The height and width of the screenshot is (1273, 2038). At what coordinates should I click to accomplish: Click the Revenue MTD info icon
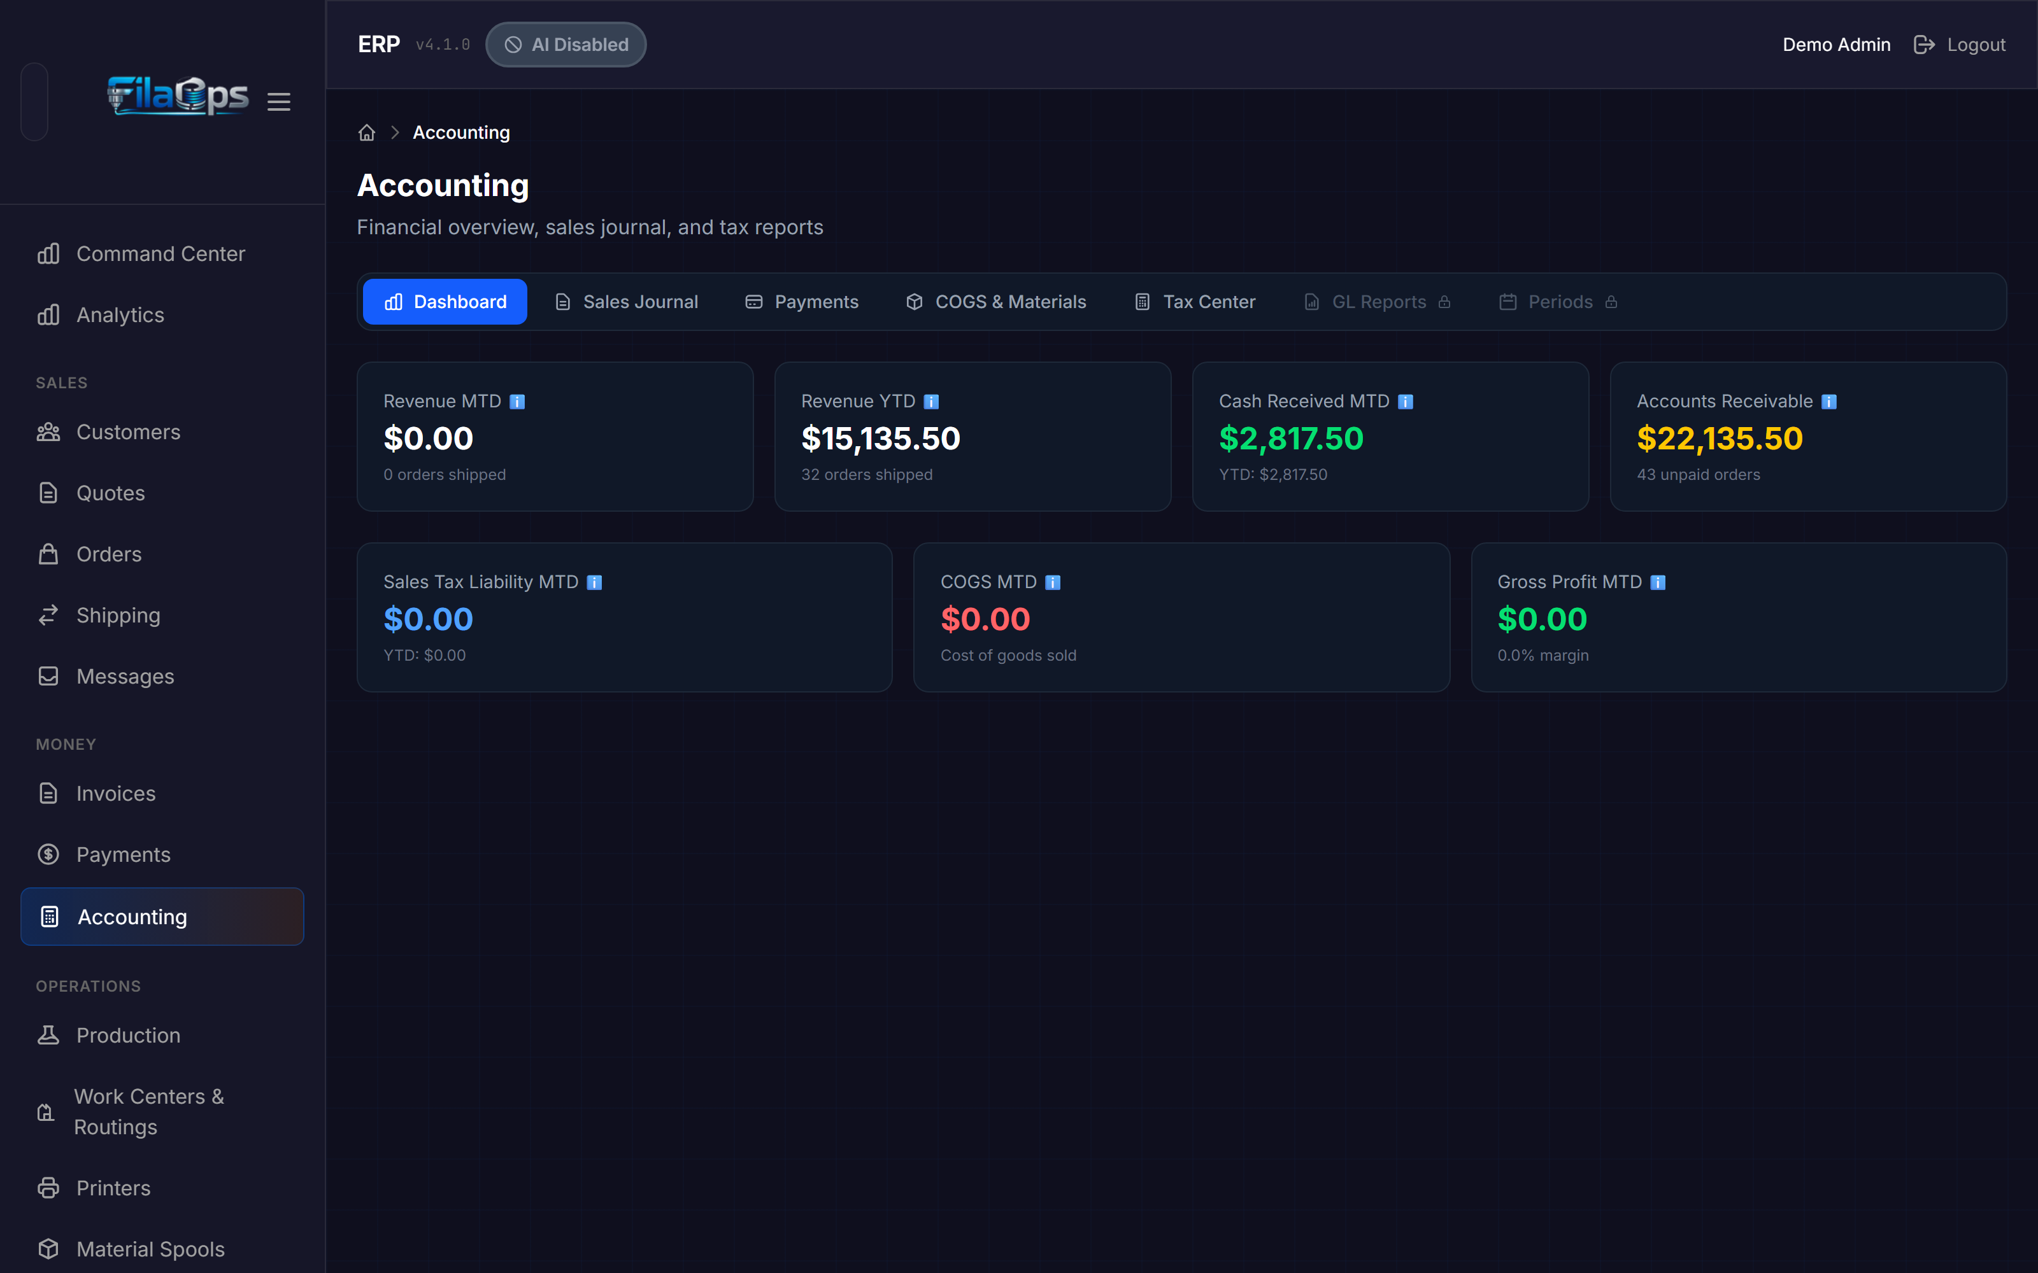(x=517, y=402)
